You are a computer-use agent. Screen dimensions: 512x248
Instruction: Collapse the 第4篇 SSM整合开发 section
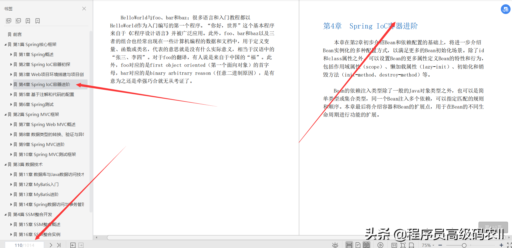point(5,215)
